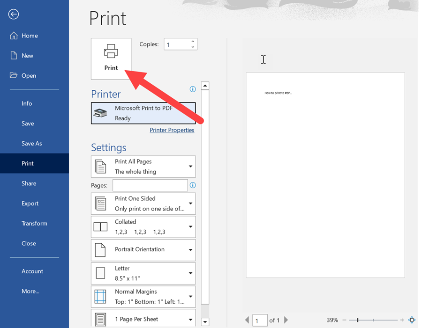The image size is (422, 328).
Task: Click the settings scrollbar down arrow
Action: [205, 321]
